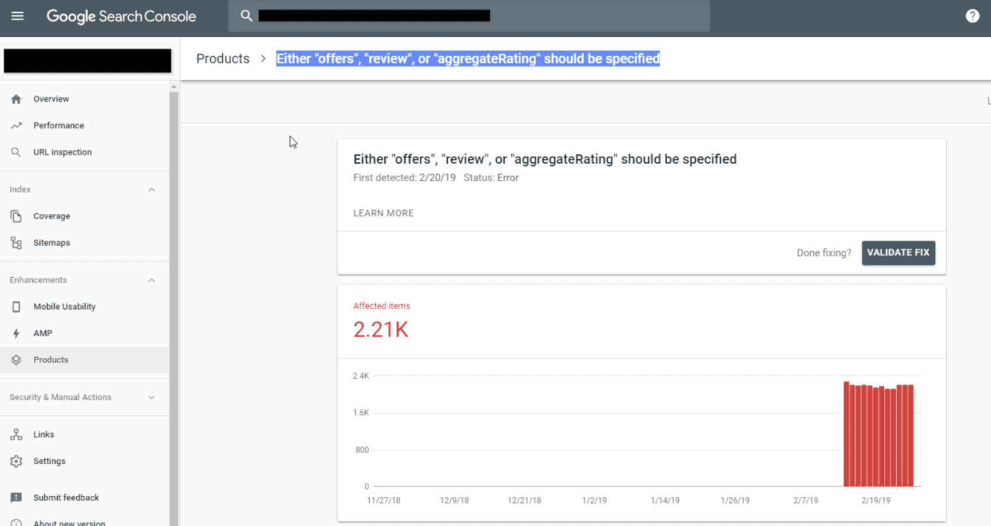The image size is (991, 526).
Task: Click the Affected items label
Action: coord(381,306)
